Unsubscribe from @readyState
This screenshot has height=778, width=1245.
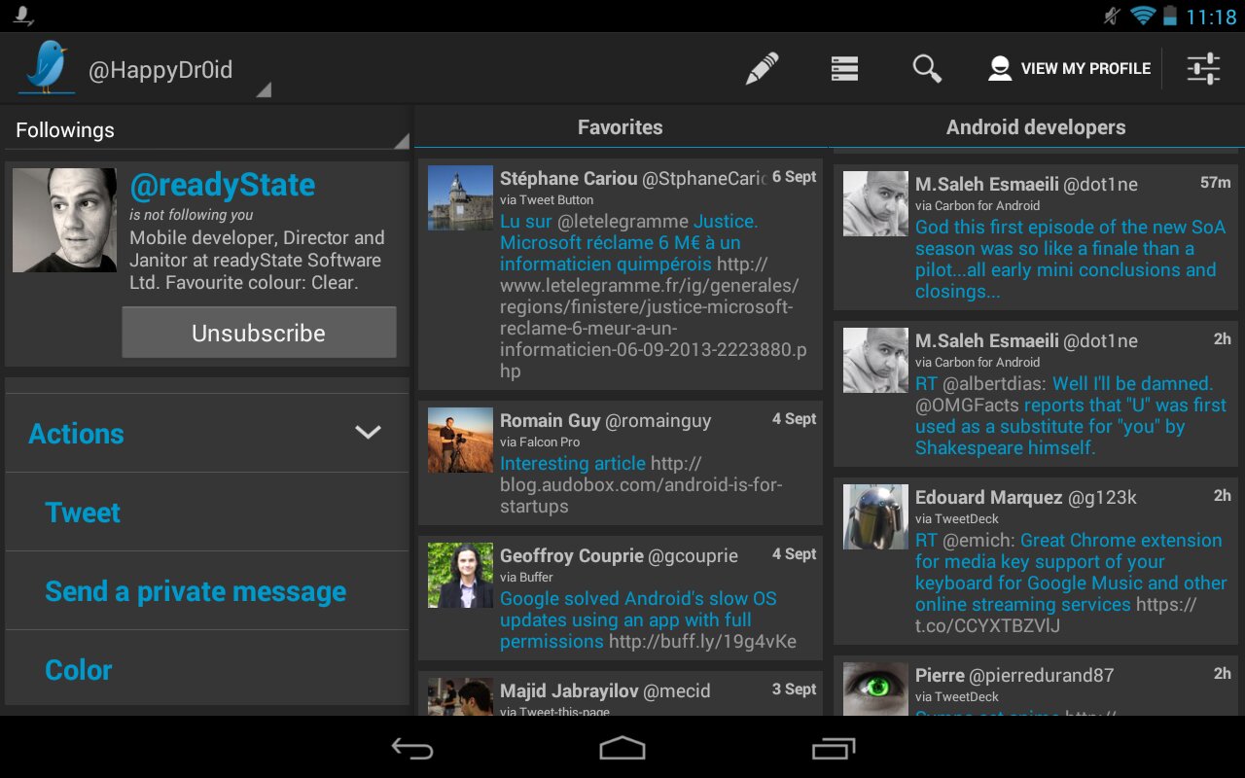[259, 333]
